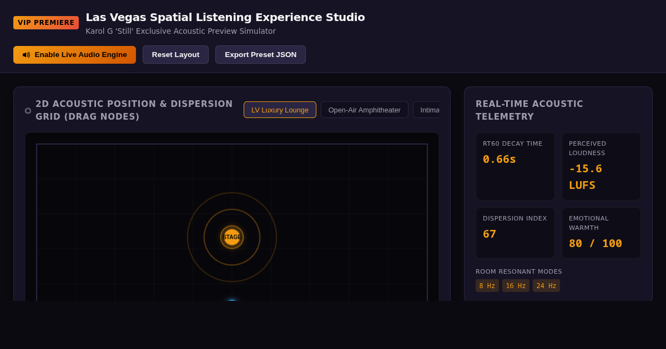The width and height of the screenshot is (666, 349).
Task: Select the LV Luxury Lounge preset tab
Action: point(280,110)
